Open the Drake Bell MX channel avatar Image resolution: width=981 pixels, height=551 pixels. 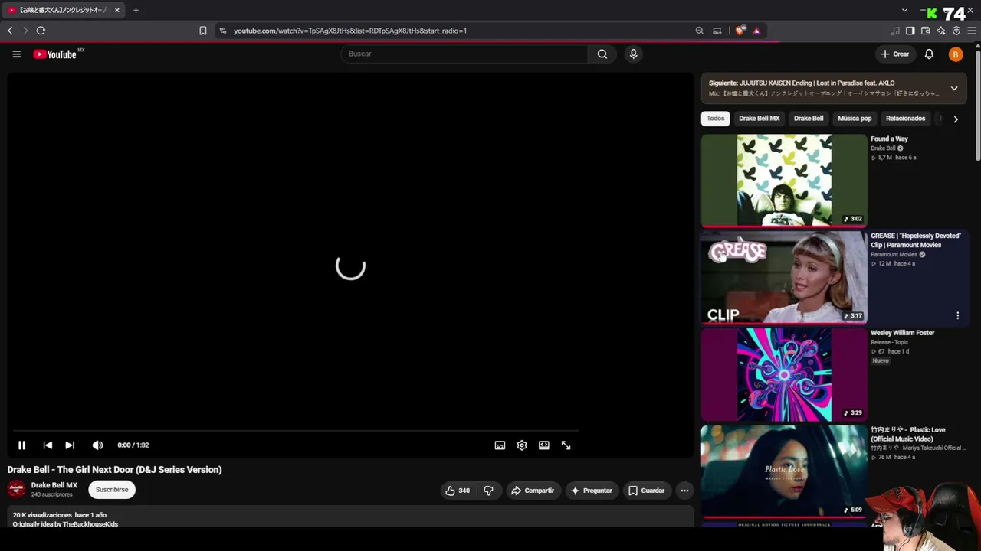point(16,489)
